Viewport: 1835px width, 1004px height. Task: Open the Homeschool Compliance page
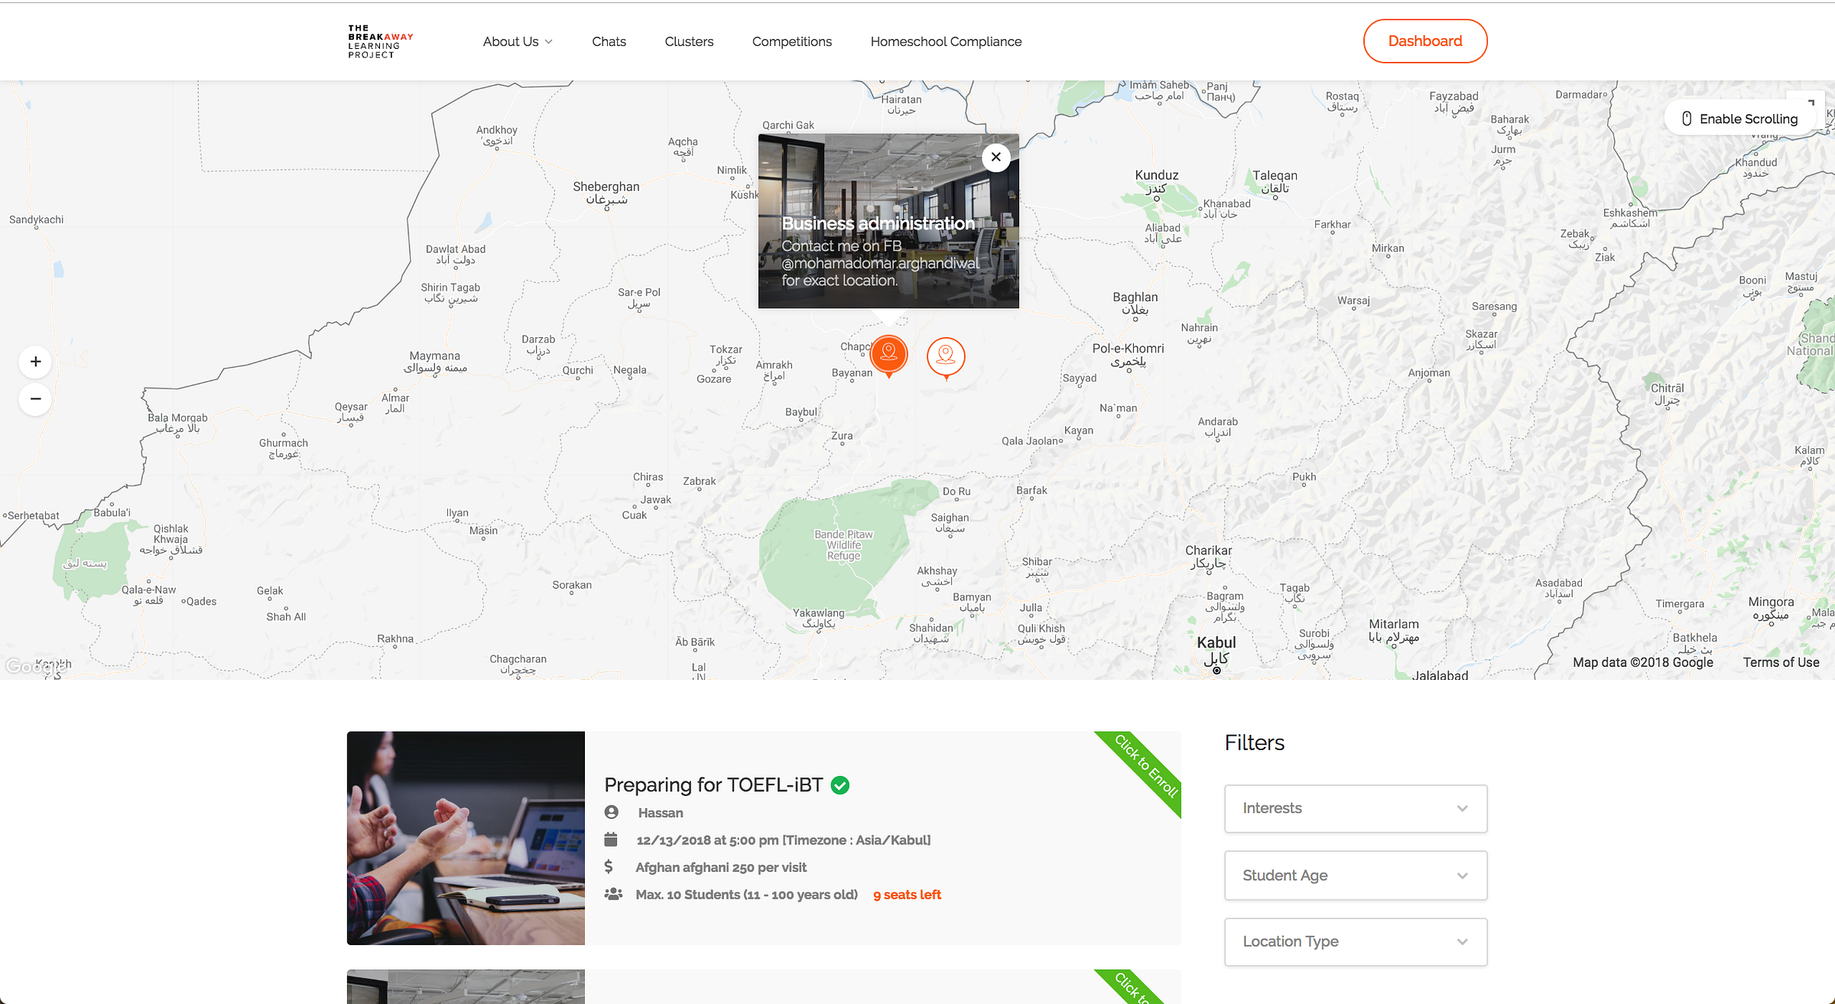(946, 41)
